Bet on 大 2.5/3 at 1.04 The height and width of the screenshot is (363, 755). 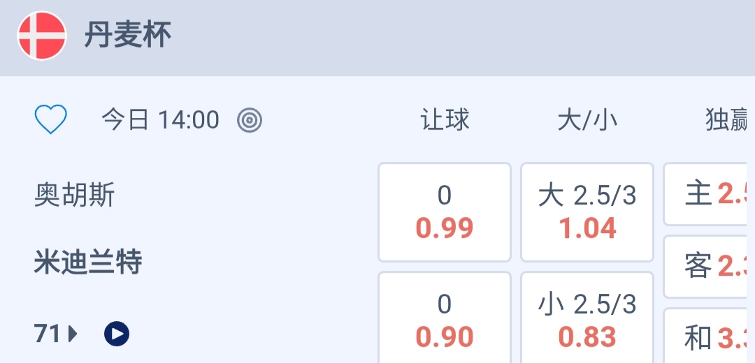pyautogui.click(x=587, y=212)
